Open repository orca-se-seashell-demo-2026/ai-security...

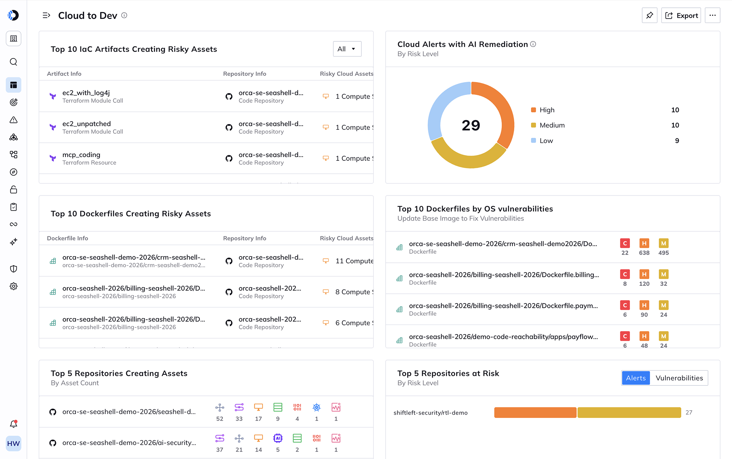129,443
